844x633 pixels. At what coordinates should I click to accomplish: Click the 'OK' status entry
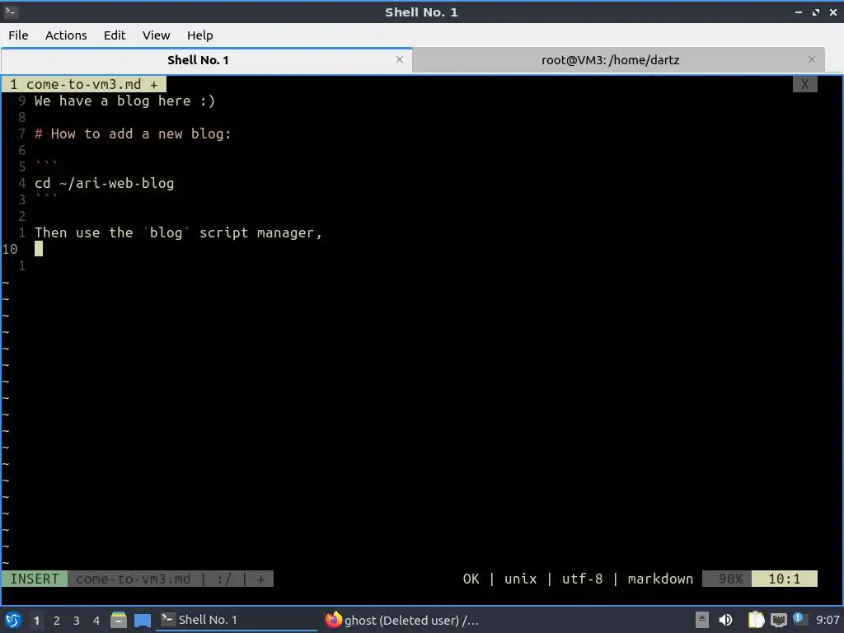471,579
